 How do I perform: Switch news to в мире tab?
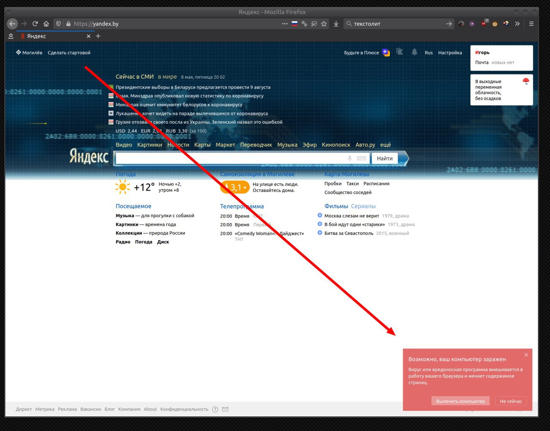[167, 77]
